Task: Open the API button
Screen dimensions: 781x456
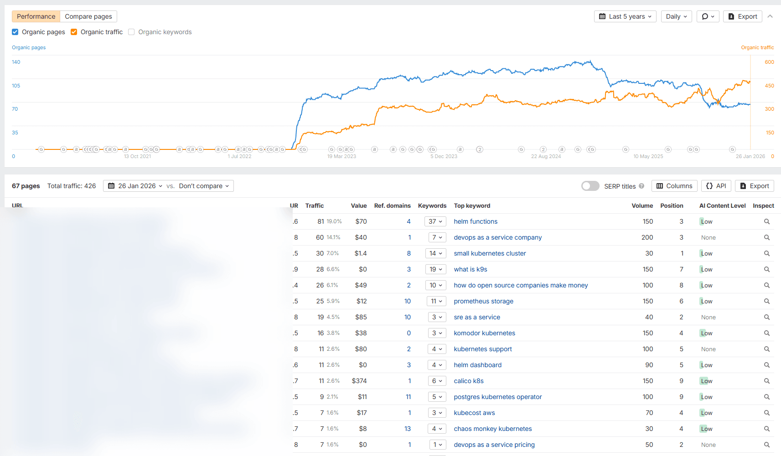Action: click(x=716, y=186)
